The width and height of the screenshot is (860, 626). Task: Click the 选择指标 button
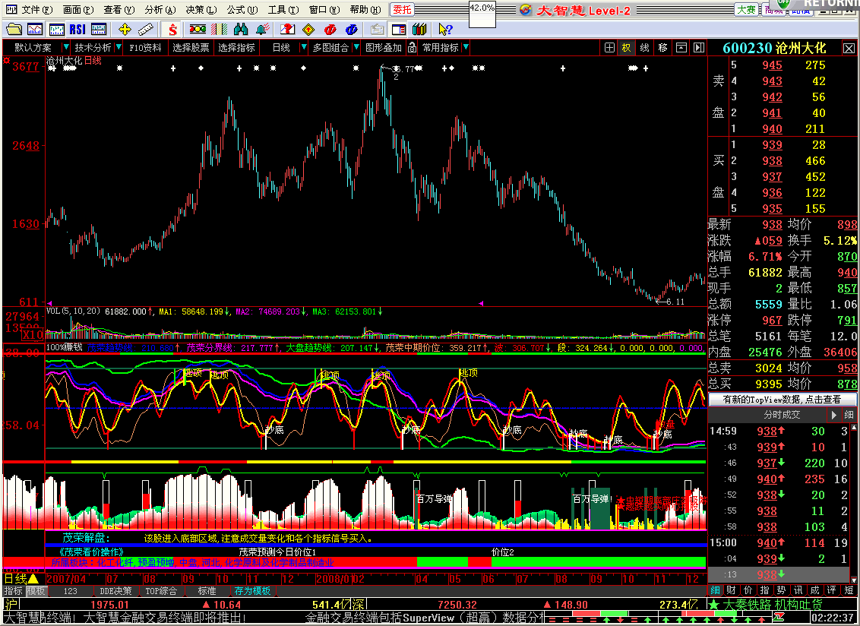[x=236, y=48]
